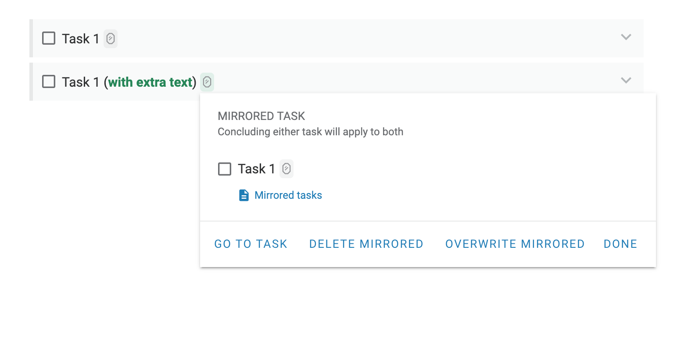Expand the top Task 1 row chevron
Screen dimensions: 695x352
[626, 37]
